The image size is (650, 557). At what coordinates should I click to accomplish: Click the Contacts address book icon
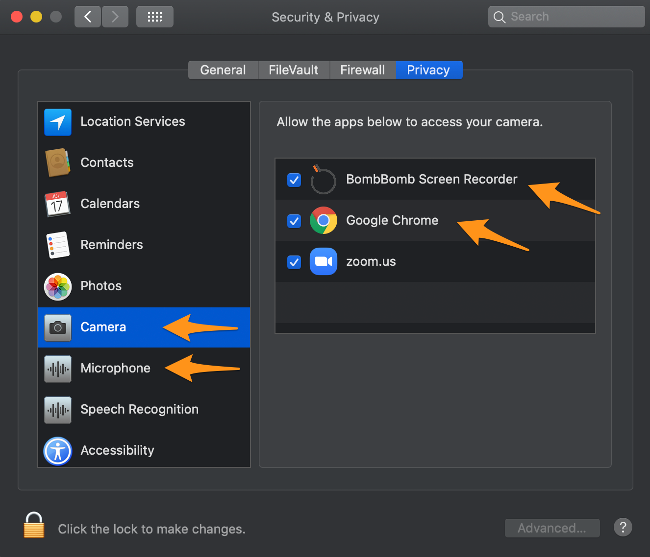(58, 162)
